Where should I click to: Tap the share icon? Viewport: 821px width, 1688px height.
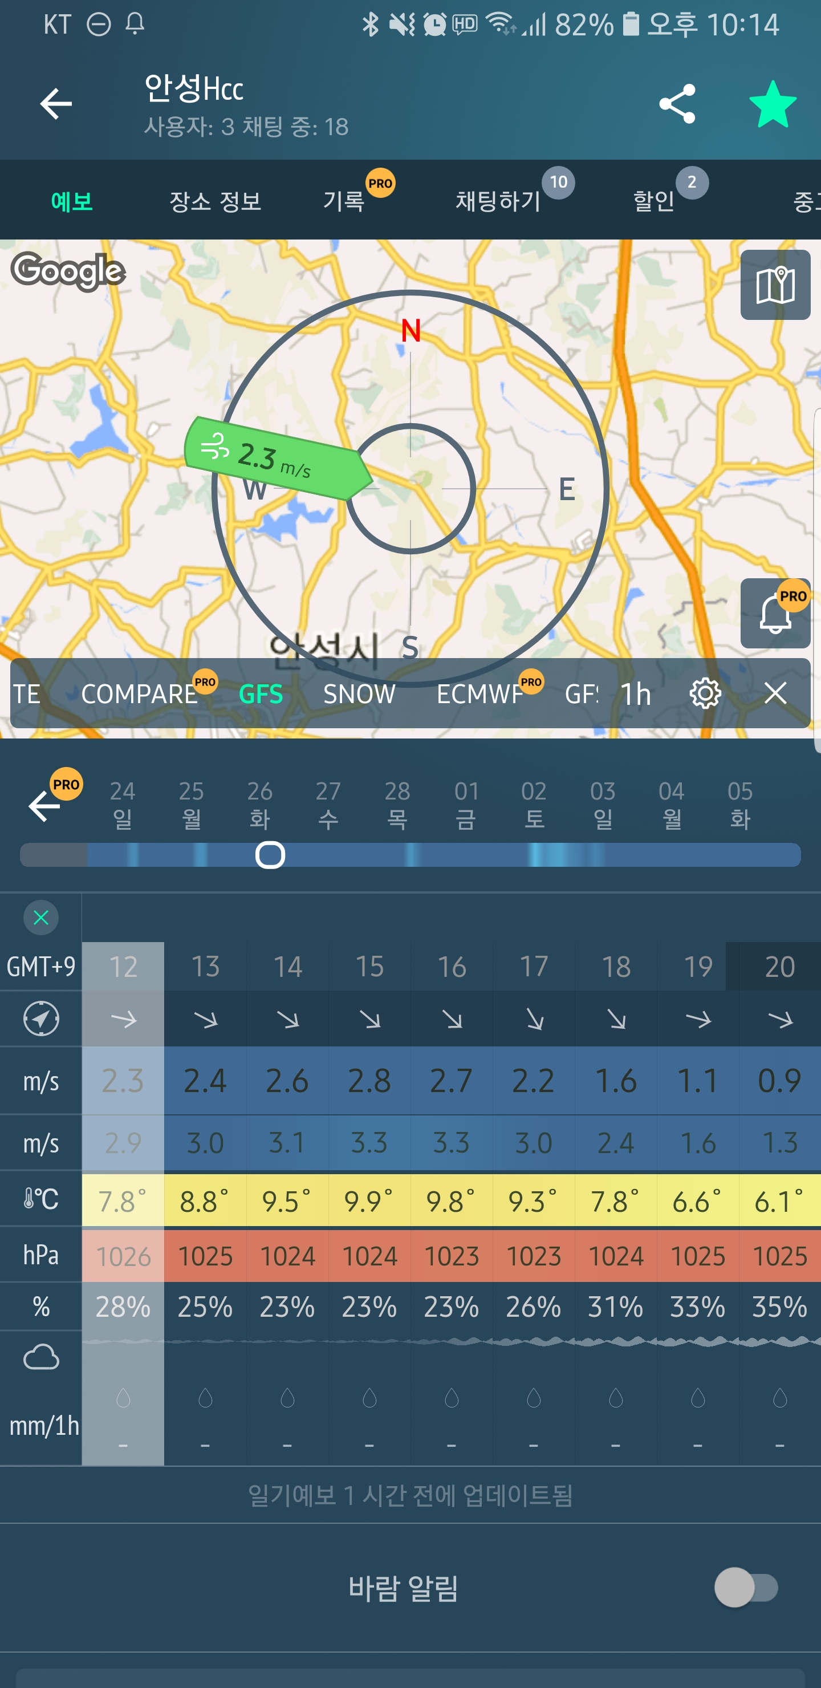point(677,104)
